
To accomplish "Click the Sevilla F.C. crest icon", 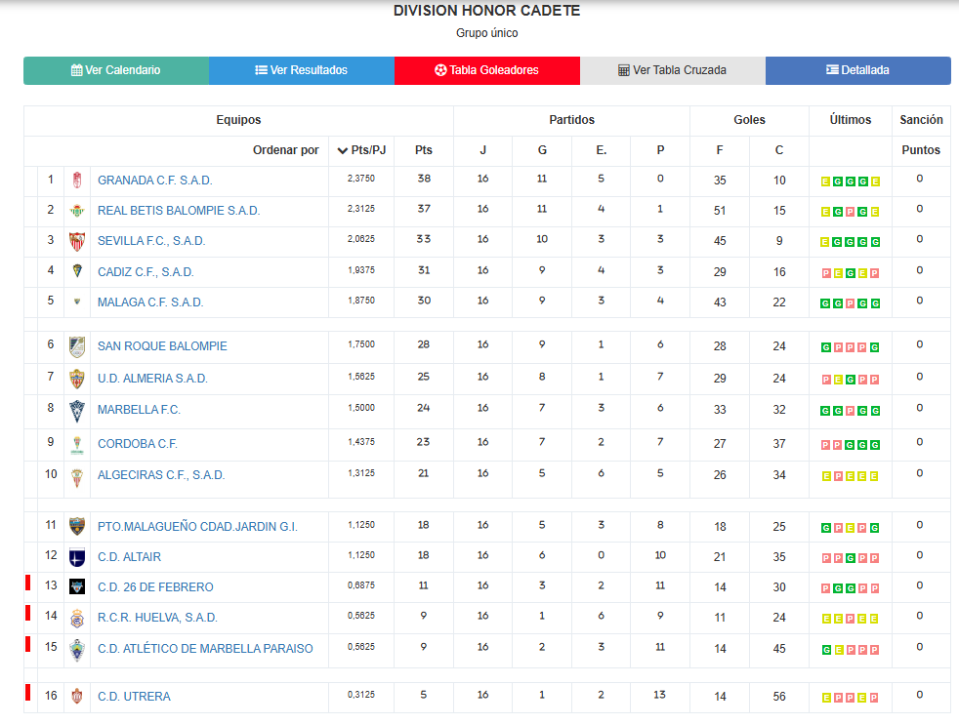I will tap(77, 241).
